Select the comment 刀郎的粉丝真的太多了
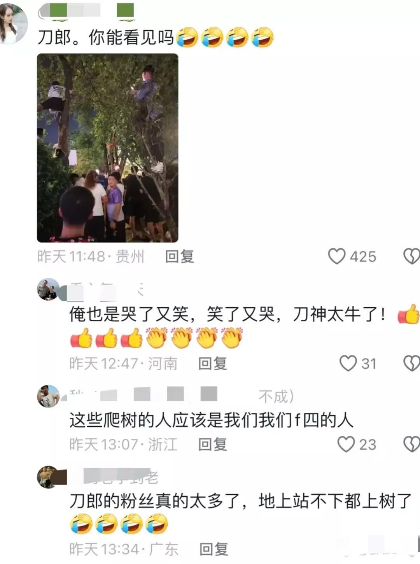420x564 pixels. coord(240,501)
